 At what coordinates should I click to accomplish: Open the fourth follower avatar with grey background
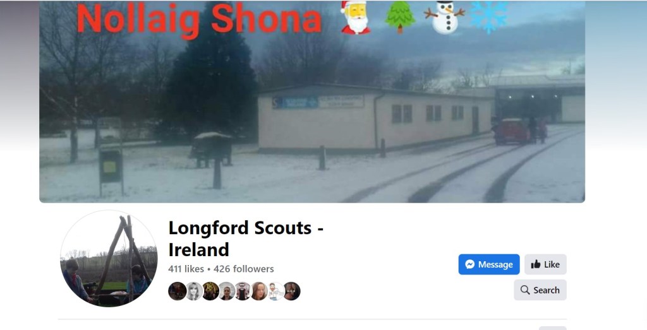227,292
